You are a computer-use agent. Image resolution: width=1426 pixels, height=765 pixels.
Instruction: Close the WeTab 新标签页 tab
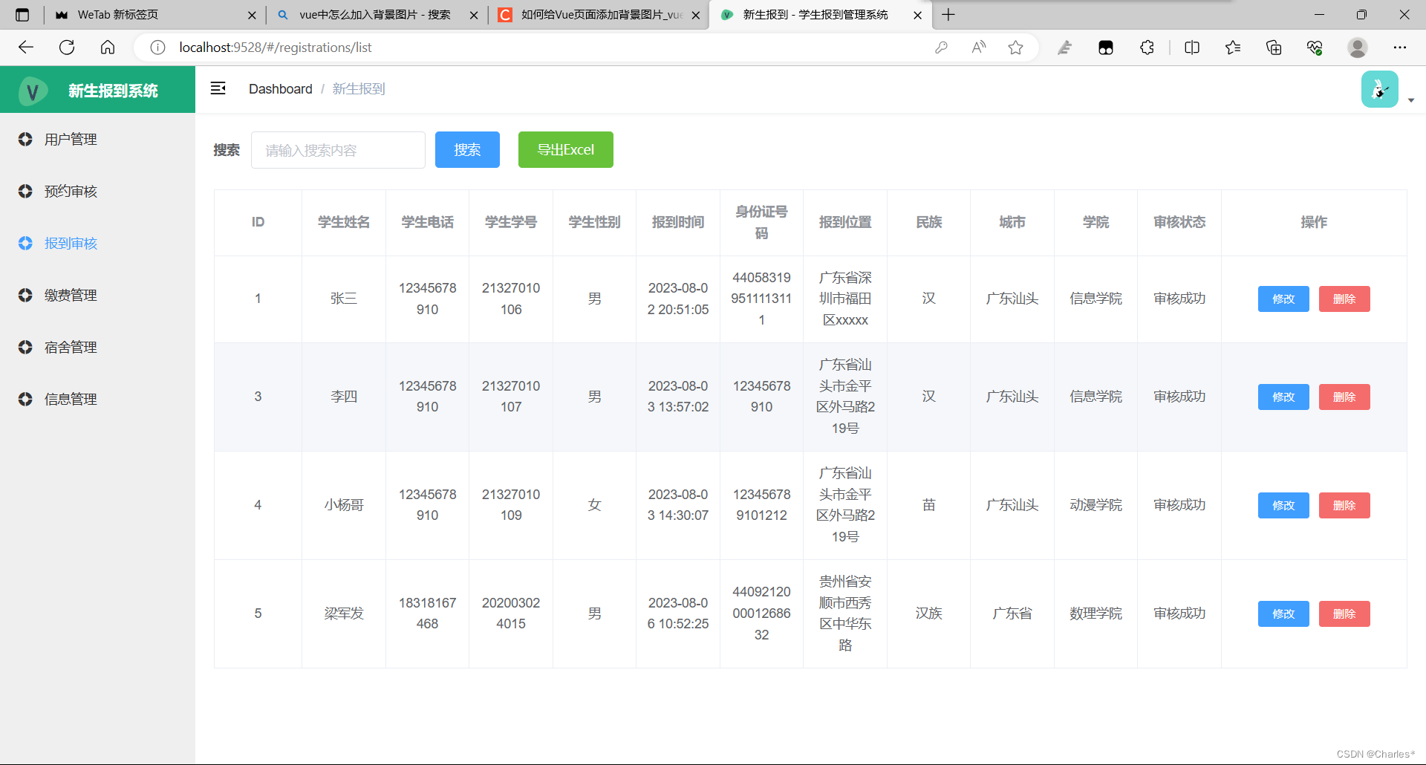click(252, 15)
